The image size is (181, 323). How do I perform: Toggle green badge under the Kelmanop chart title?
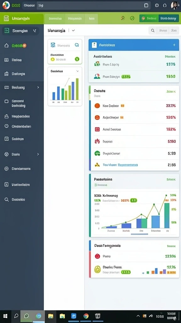(134, 200)
